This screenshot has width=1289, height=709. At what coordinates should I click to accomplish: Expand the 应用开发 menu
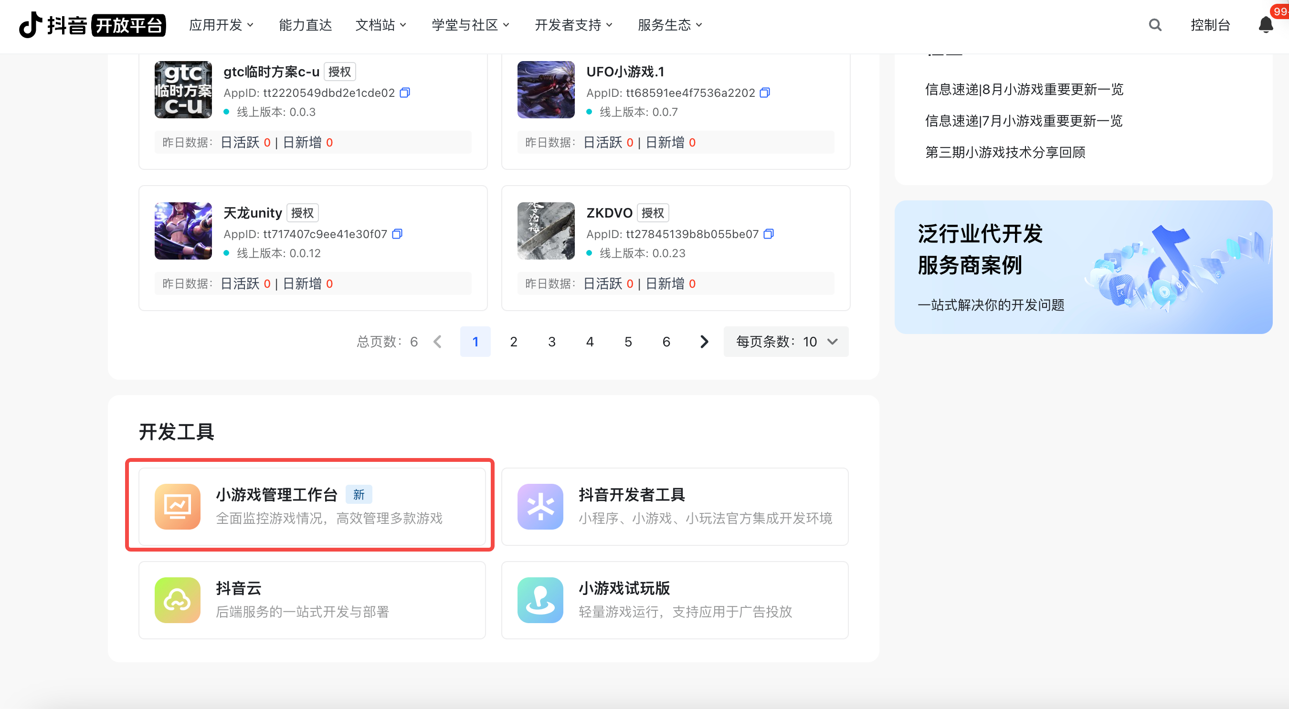(x=221, y=25)
